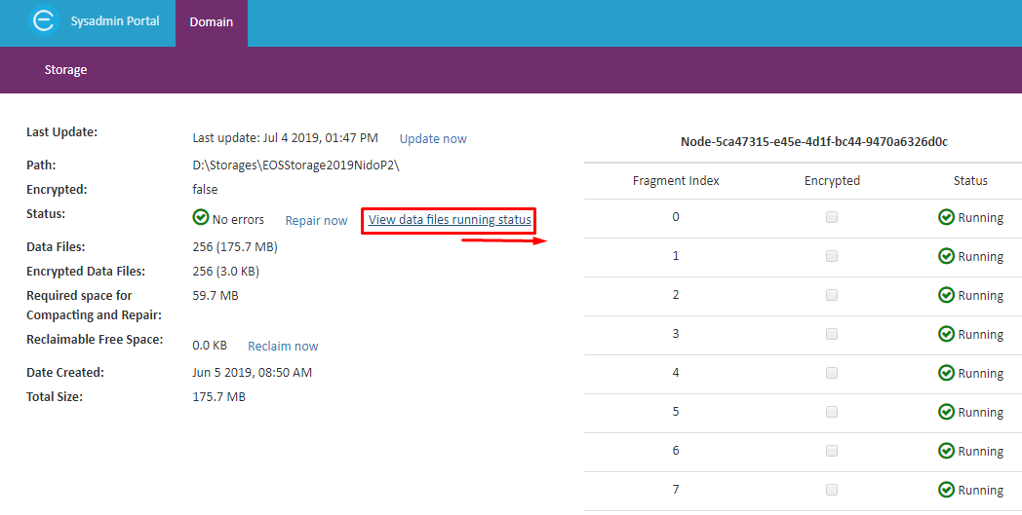
Task: Click the Running status icon for fragment 0
Action: 946,217
